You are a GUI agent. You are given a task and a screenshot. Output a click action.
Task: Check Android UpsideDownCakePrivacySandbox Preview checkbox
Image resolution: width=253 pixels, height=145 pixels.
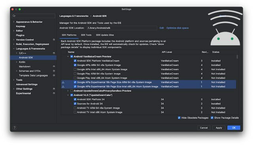coord(72,91)
